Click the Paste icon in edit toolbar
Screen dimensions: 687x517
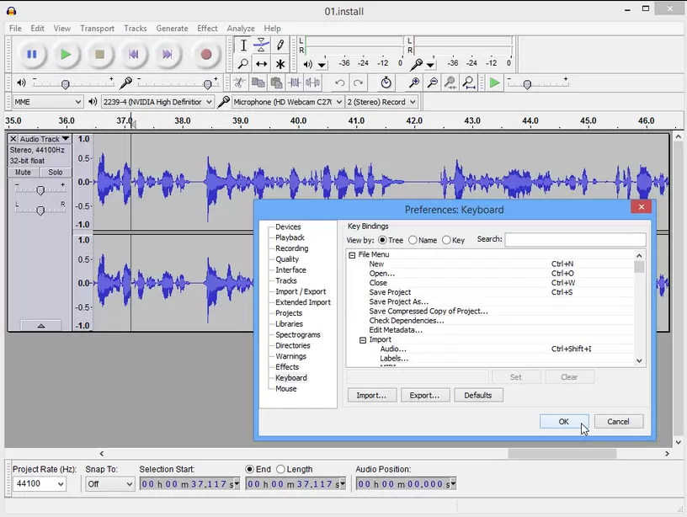(x=276, y=83)
